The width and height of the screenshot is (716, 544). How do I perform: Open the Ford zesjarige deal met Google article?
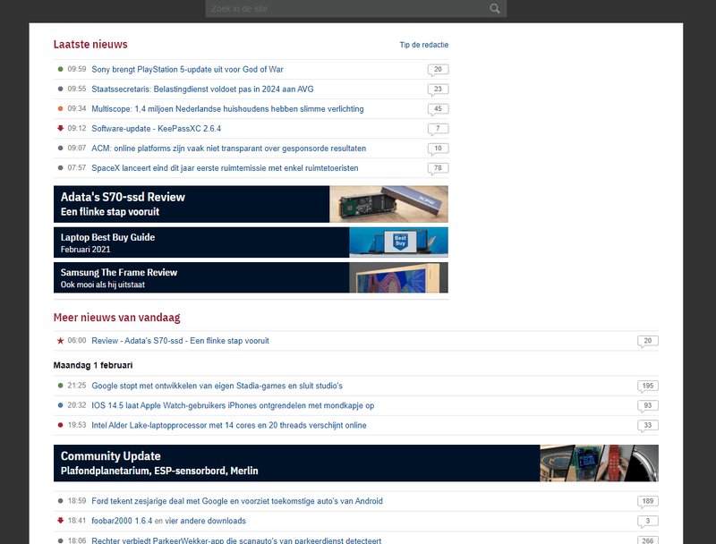coord(237,501)
